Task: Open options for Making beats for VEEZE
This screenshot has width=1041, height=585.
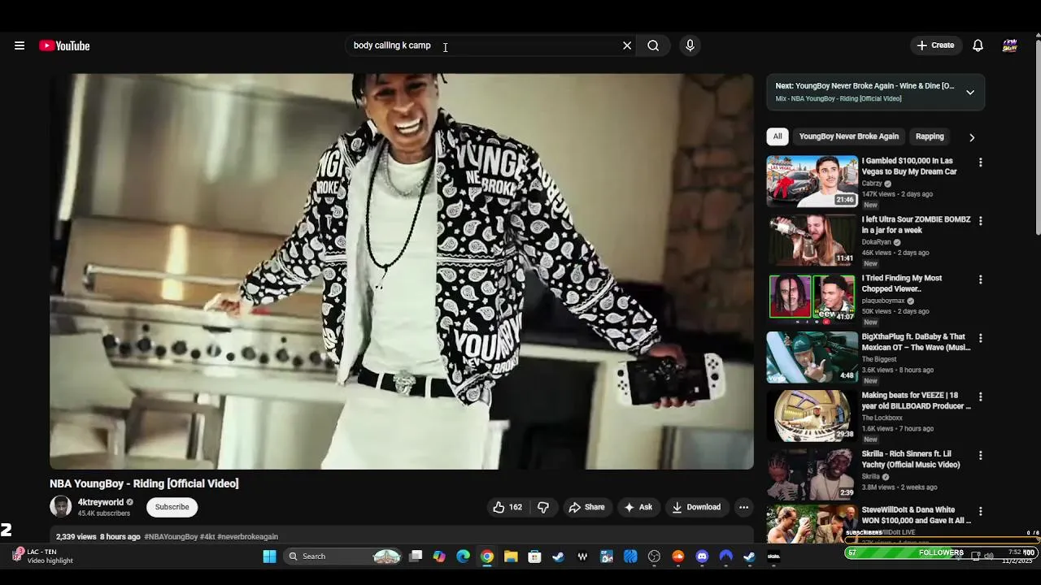Action: 980,396
